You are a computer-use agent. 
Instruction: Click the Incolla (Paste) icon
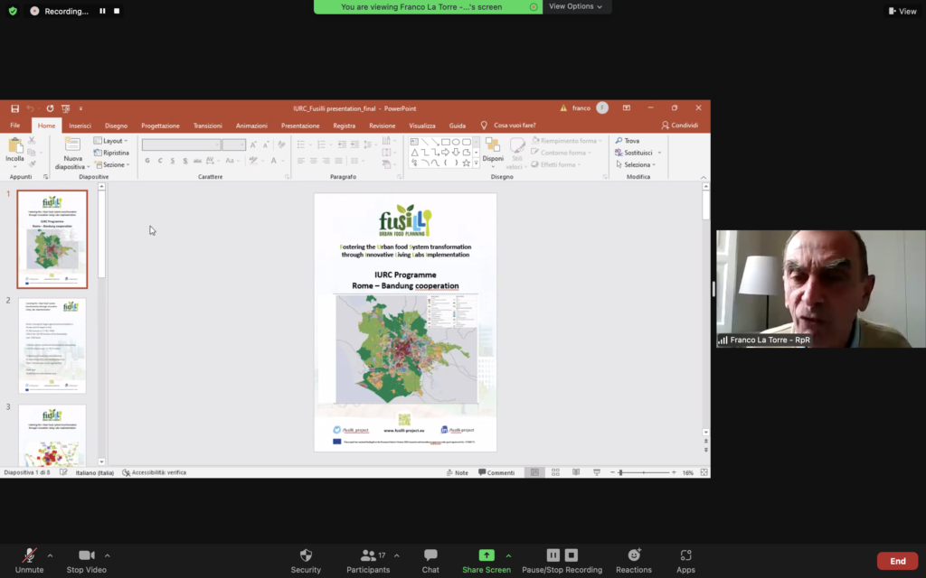click(14, 145)
